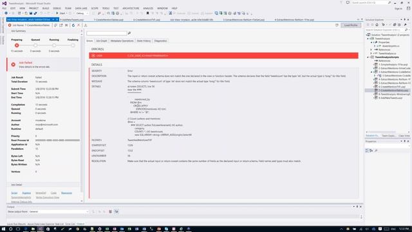Close the active Job View tab

pyautogui.click(x=57, y=19)
